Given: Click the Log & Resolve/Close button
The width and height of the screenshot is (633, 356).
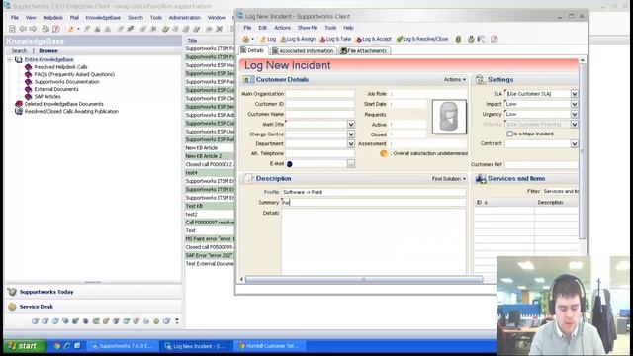Looking at the screenshot, I should tap(422, 39).
